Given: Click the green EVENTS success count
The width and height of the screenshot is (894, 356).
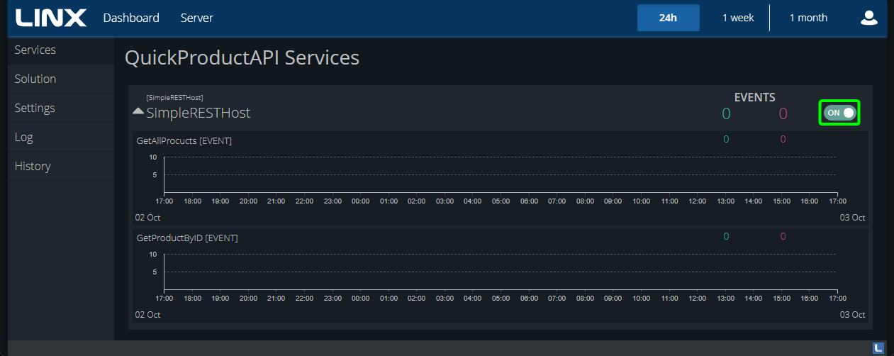Looking at the screenshot, I should coord(726,113).
